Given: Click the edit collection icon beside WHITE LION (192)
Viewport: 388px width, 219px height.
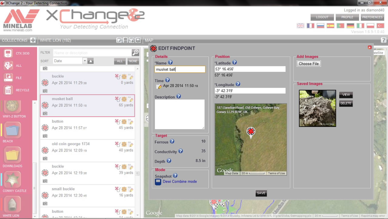Looking at the screenshot, I should pos(119,40).
